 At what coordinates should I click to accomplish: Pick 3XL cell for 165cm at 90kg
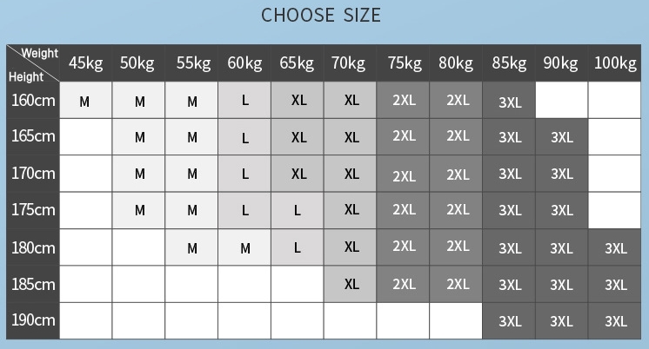point(562,137)
